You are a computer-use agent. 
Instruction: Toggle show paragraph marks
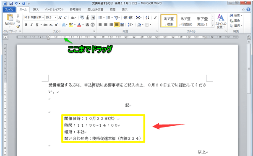point(155,18)
